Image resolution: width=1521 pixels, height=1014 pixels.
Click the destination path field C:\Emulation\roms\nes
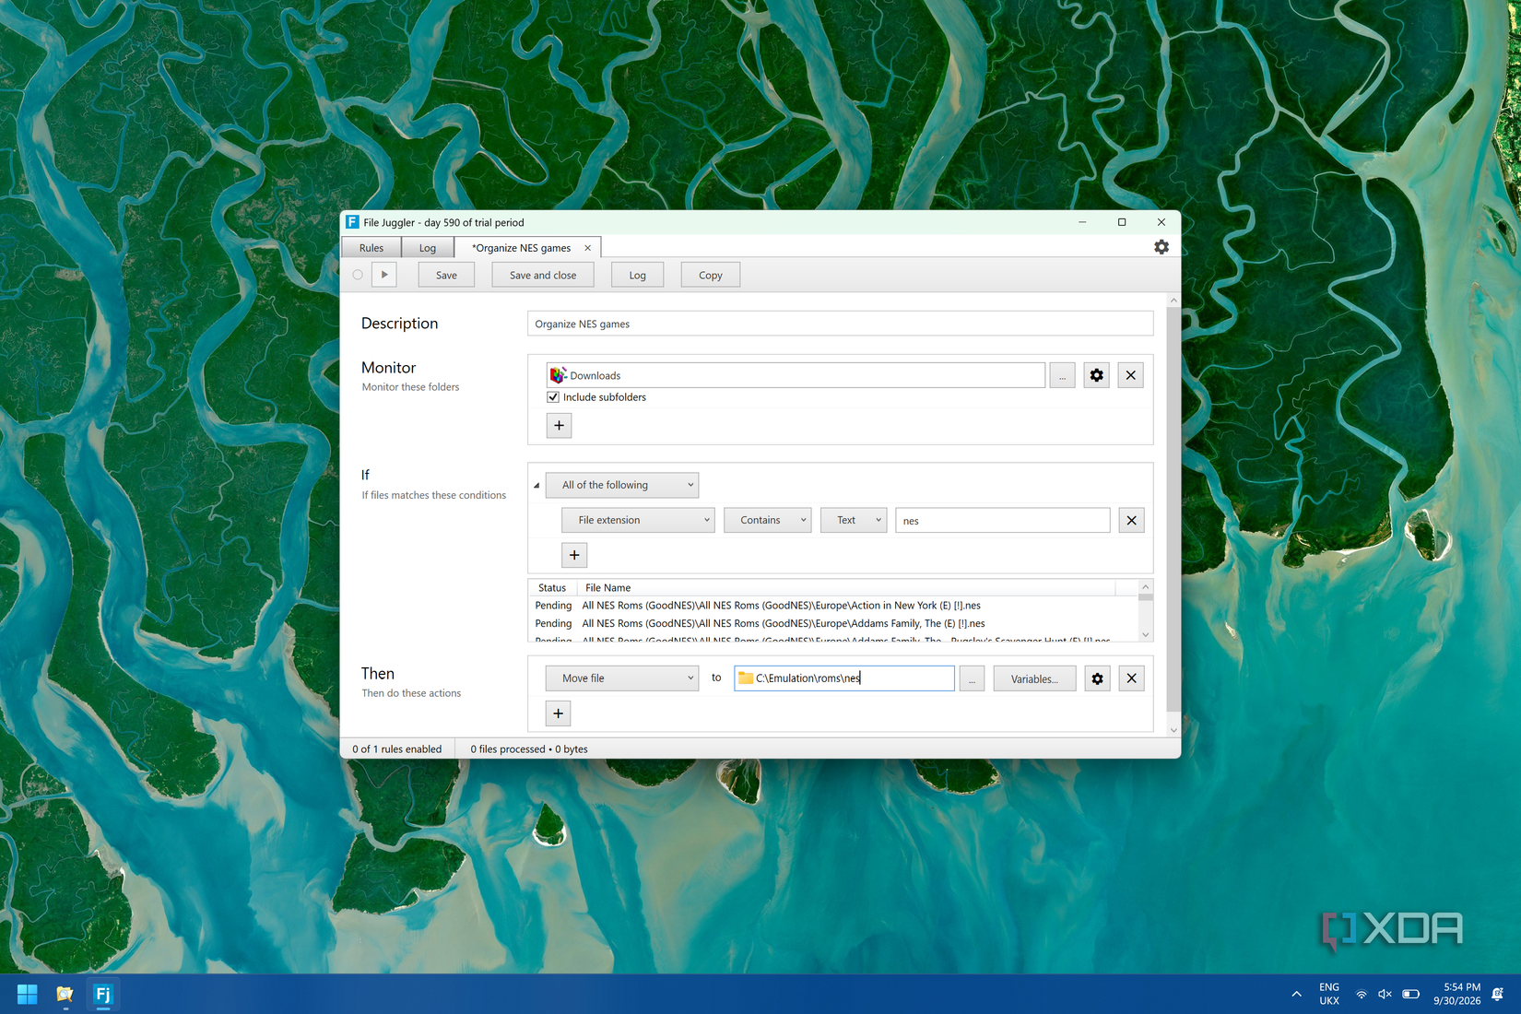tap(844, 678)
